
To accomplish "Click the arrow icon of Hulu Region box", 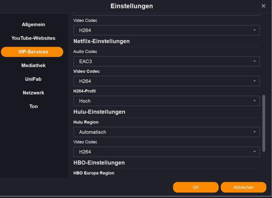I will (x=255, y=132).
